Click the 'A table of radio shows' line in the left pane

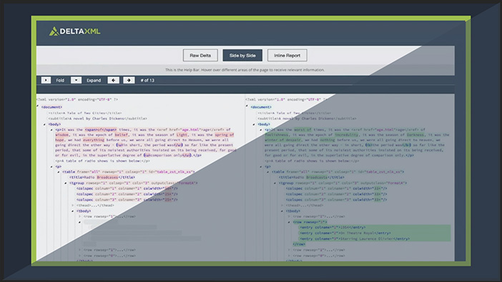pos(102,161)
